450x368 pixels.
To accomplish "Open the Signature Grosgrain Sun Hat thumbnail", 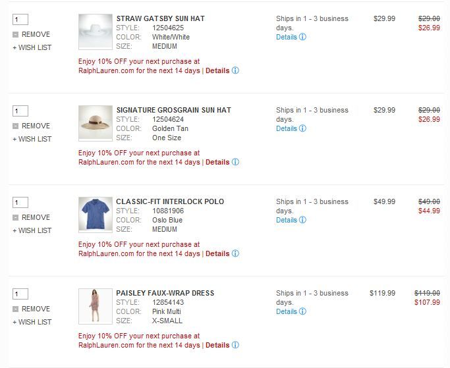I will click(x=95, y=123).
